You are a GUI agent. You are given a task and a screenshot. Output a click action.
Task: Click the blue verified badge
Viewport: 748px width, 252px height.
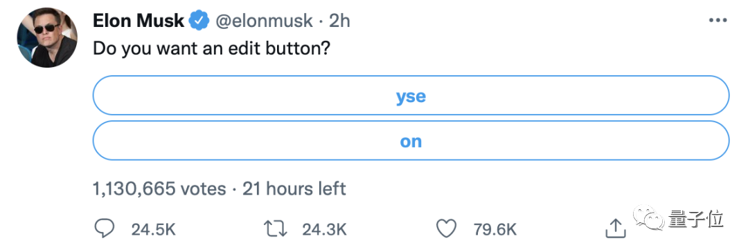tap(199, 21)
